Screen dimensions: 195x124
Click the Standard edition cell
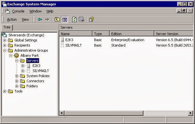click(118, 45)
